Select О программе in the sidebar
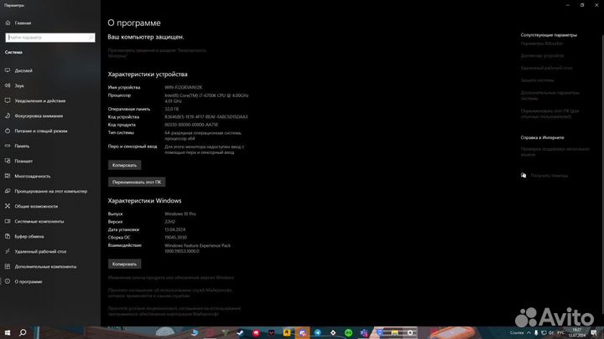 (28, 281)
